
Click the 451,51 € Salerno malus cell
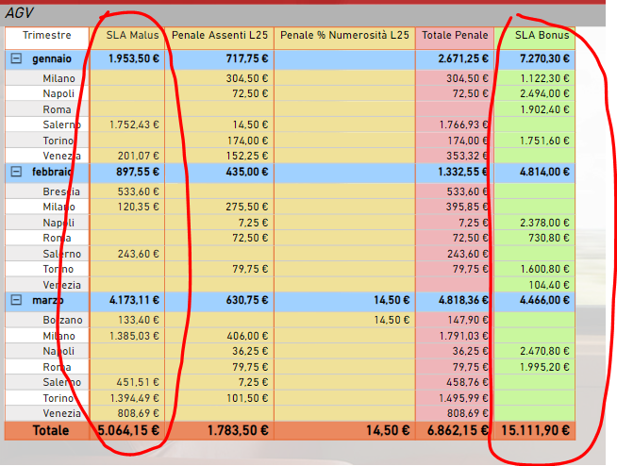[138, 382]
